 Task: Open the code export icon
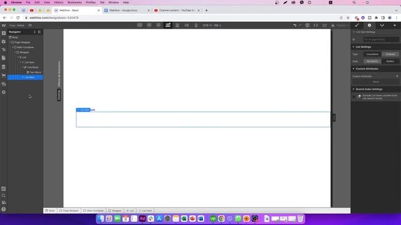coord(316,25)
